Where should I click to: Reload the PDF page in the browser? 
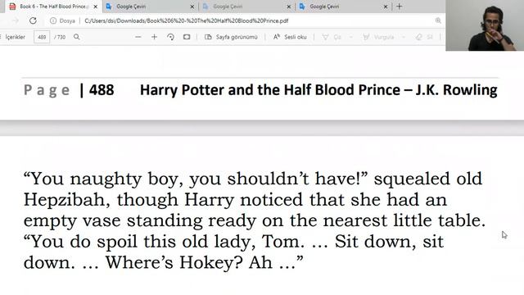[x=33, y=20]
